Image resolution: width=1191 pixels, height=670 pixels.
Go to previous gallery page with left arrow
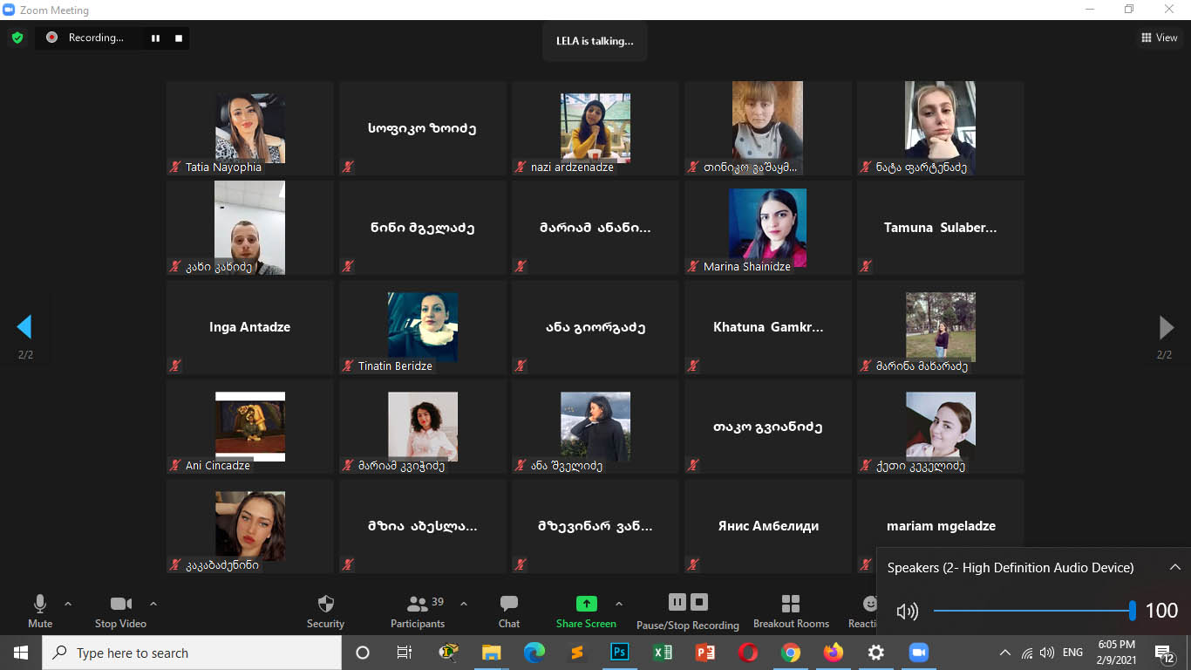coord(24,327)
